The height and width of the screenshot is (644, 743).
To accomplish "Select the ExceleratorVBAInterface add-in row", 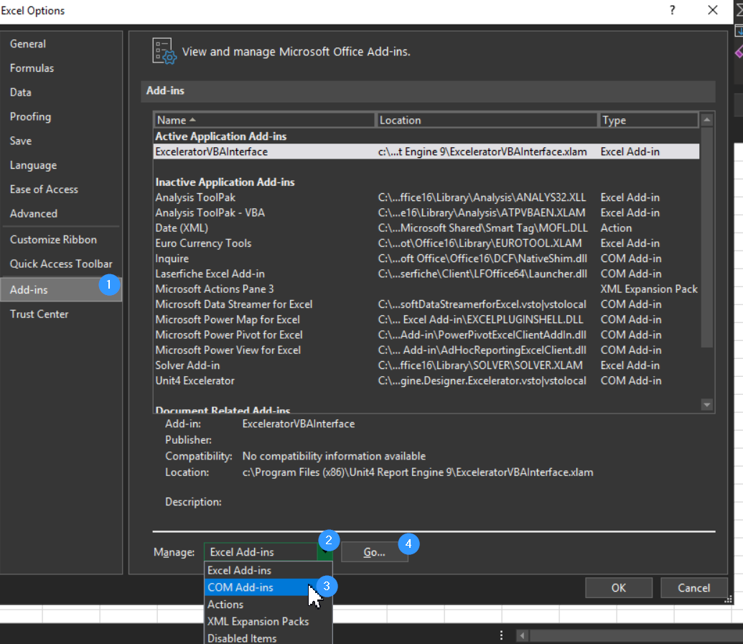I will pos(426,151).
